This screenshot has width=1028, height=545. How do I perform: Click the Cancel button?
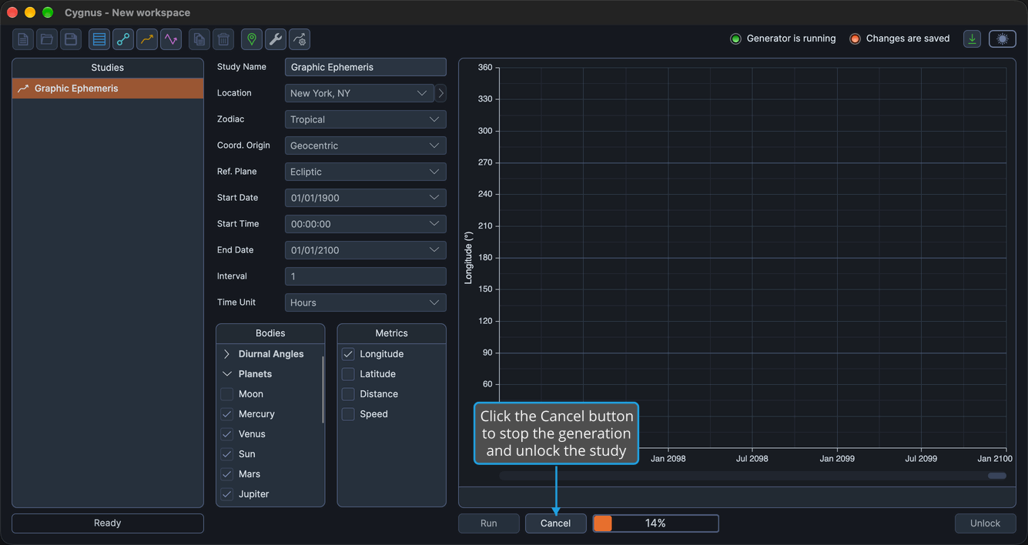pos(556,523)
